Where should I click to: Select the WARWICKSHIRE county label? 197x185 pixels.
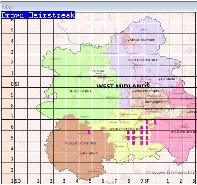pyautogui.click(x=183, y=132)
